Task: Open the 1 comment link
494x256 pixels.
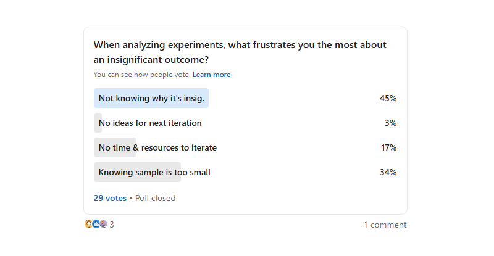Action: coord(385,225)
